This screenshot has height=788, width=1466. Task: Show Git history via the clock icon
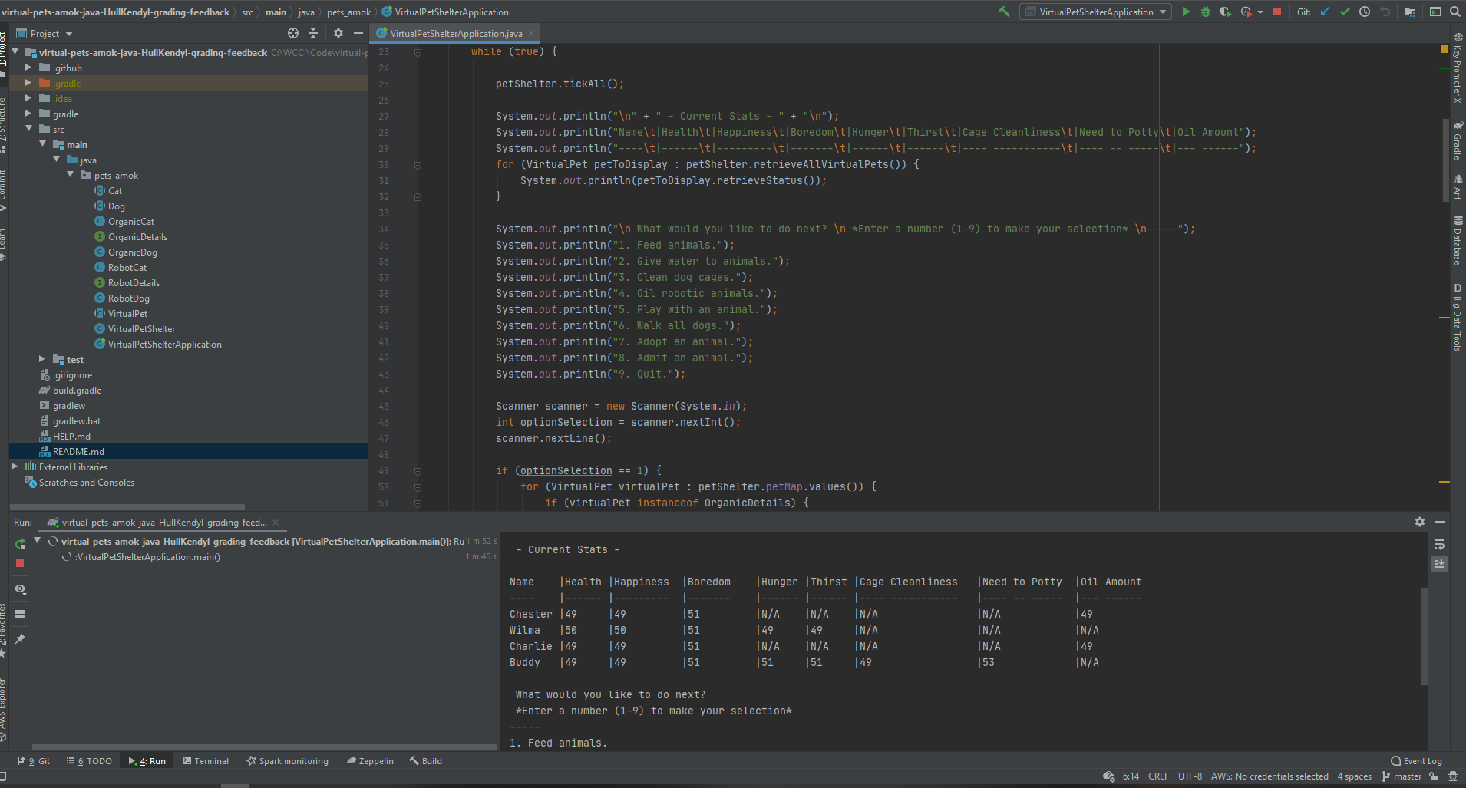coord(1365,12)
